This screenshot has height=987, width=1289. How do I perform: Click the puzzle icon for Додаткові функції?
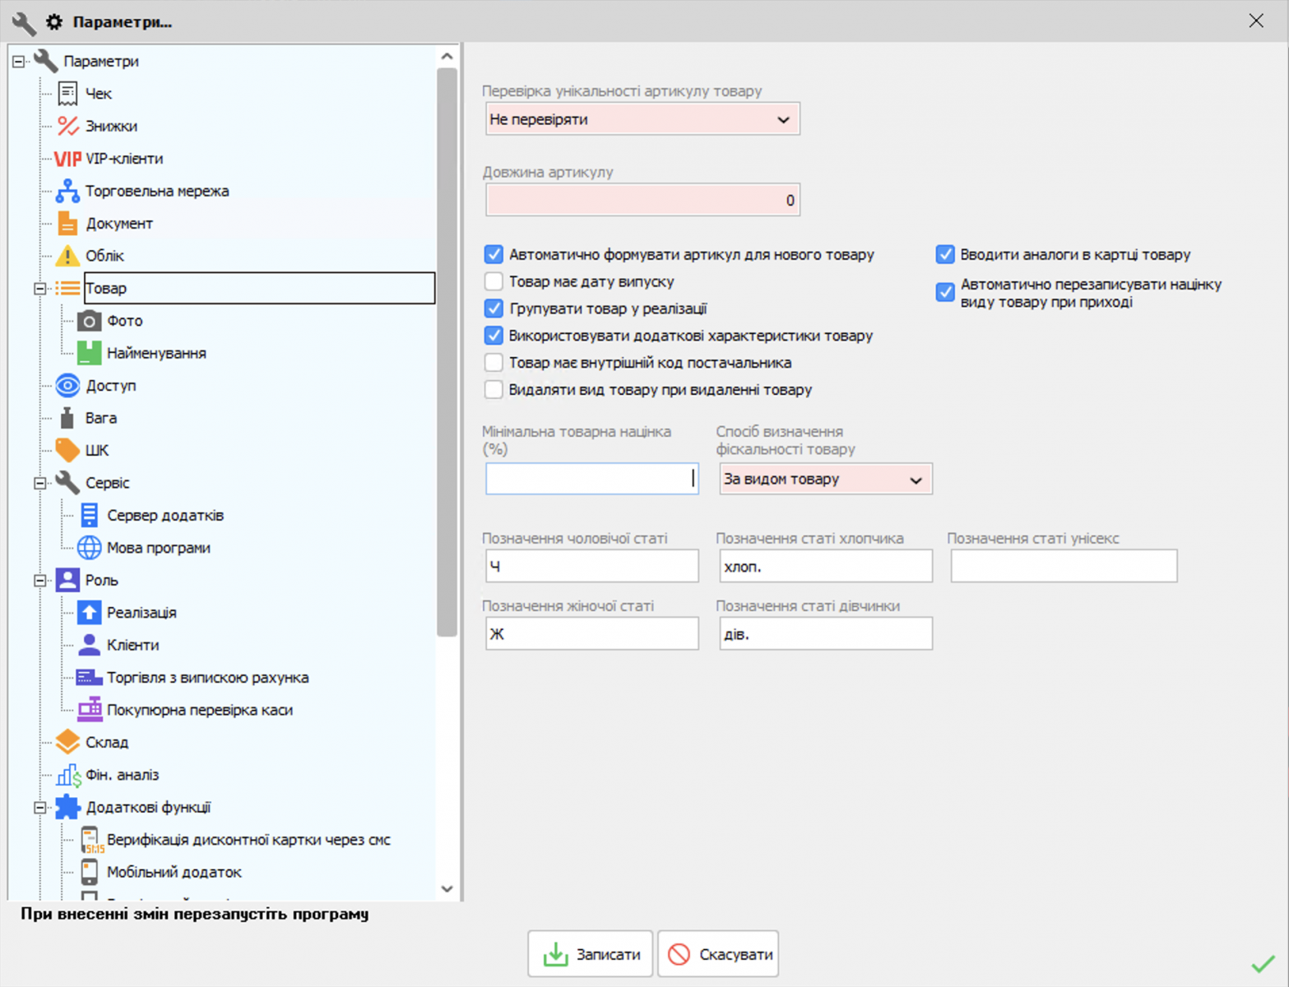[x=67, y=808]
